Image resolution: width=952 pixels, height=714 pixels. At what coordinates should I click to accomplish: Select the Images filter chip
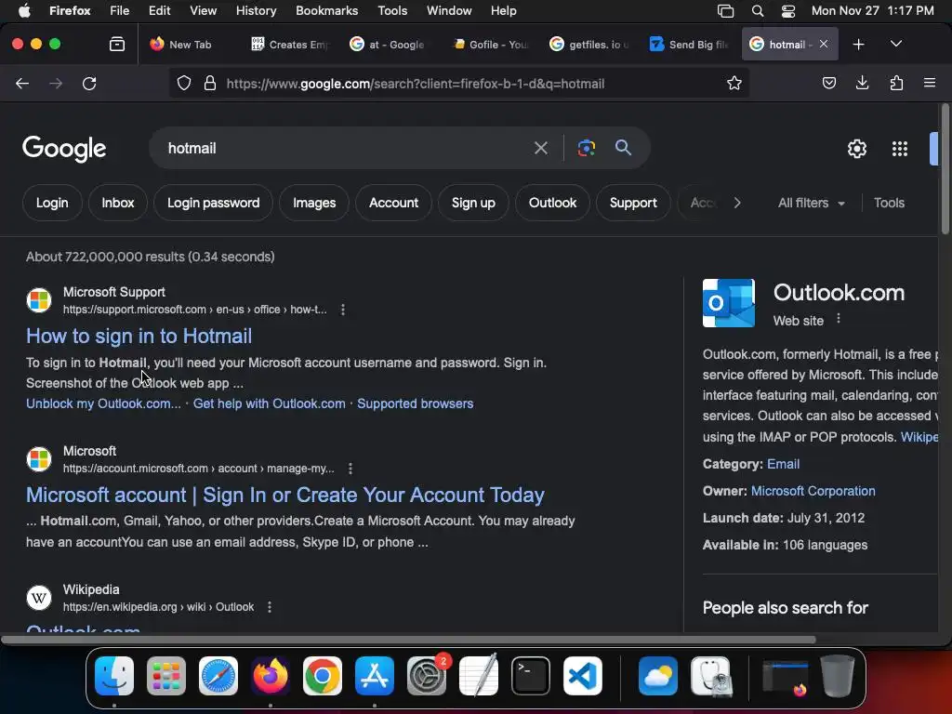[x=314, y=203]
